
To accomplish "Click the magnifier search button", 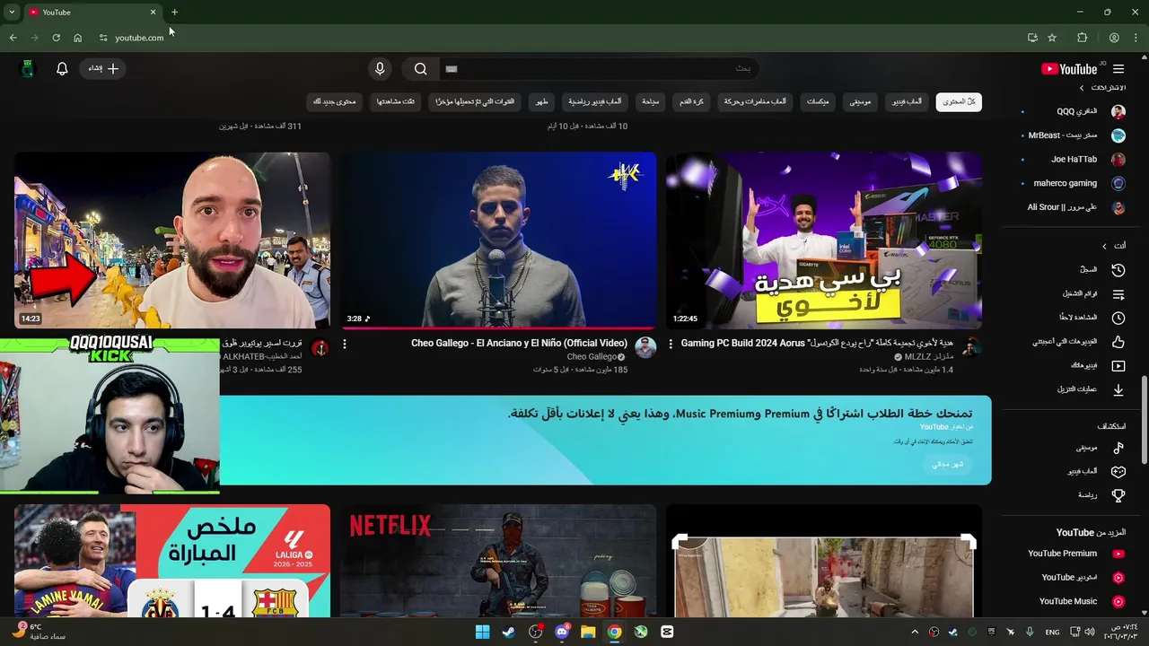I will (x=420, y=69).
